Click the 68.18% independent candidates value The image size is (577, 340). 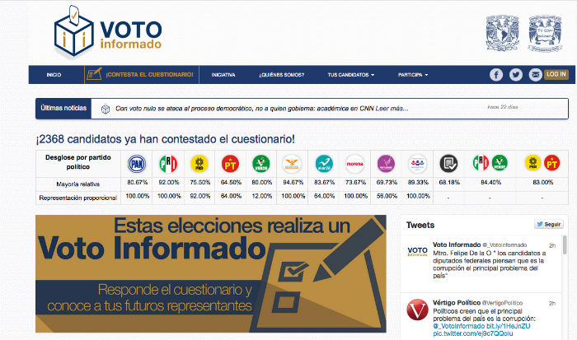pyautogui.click(x=449, y=182)
